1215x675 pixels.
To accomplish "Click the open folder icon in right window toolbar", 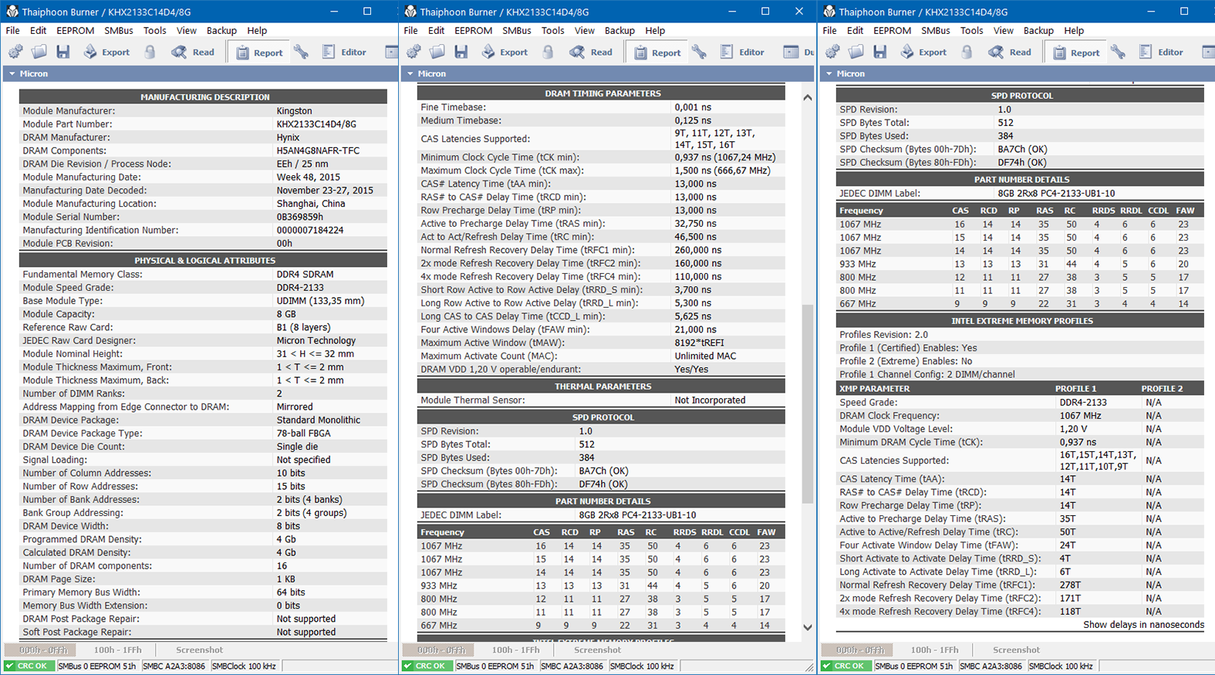I will 856,52.
